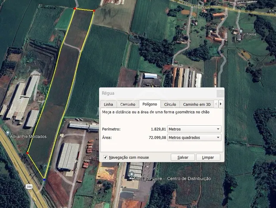Click the Mercado Livre location pin icon
Image resolution: width=276 pixels, height=208 pixels.
132,175
